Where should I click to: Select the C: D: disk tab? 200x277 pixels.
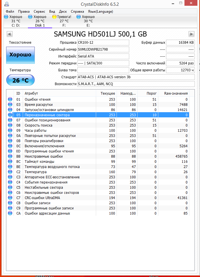16,21
